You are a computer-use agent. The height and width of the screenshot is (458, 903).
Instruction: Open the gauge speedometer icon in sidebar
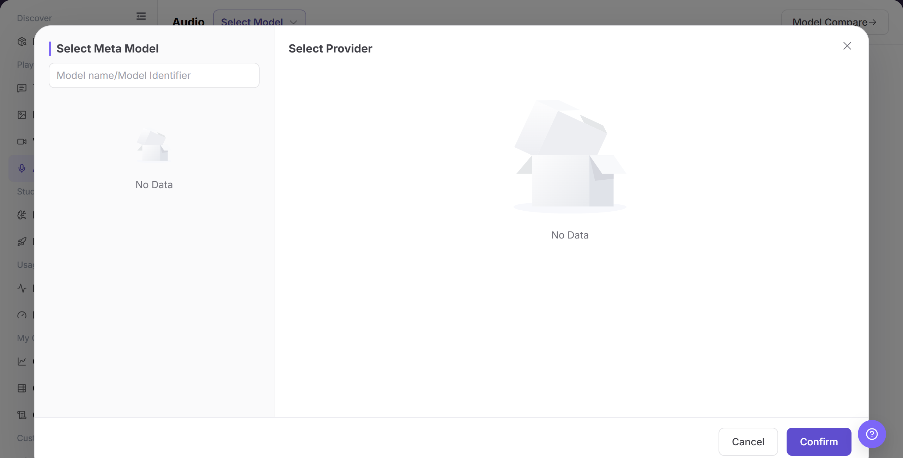tap(22, 315)
